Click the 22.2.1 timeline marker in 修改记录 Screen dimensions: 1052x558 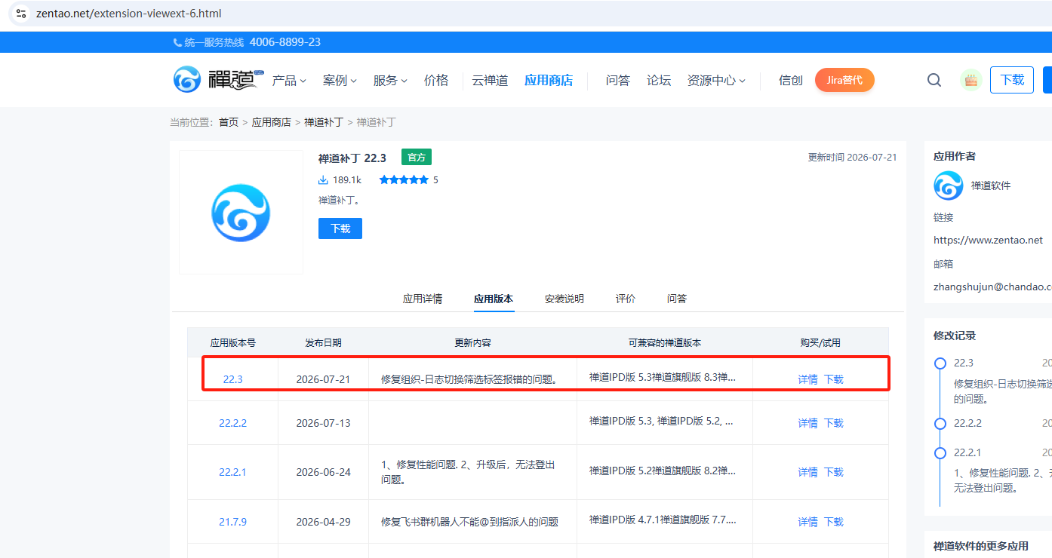click(940, 453)
